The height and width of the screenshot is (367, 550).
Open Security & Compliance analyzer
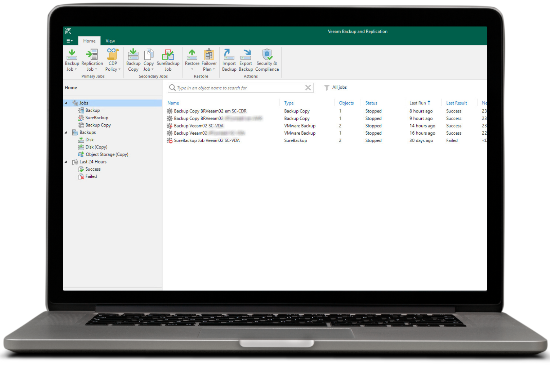267,60
